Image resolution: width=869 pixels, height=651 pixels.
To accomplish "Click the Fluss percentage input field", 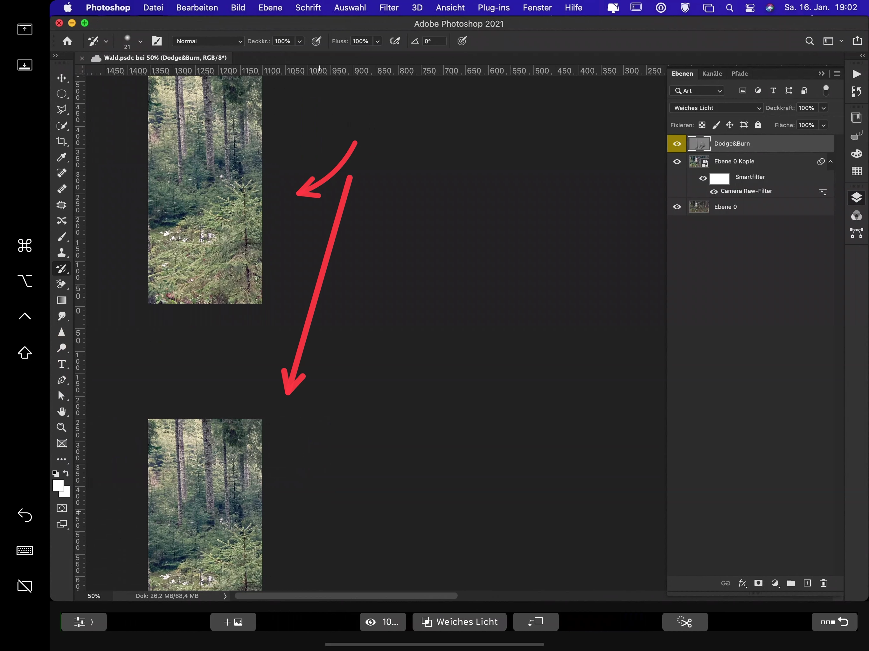I will point(360,41).
